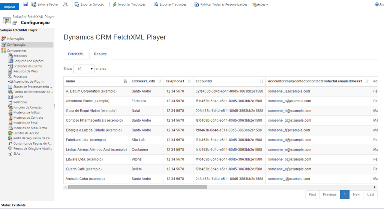Click the Componentes sidebar node
384x212 pixels.
tap(16, 51)
